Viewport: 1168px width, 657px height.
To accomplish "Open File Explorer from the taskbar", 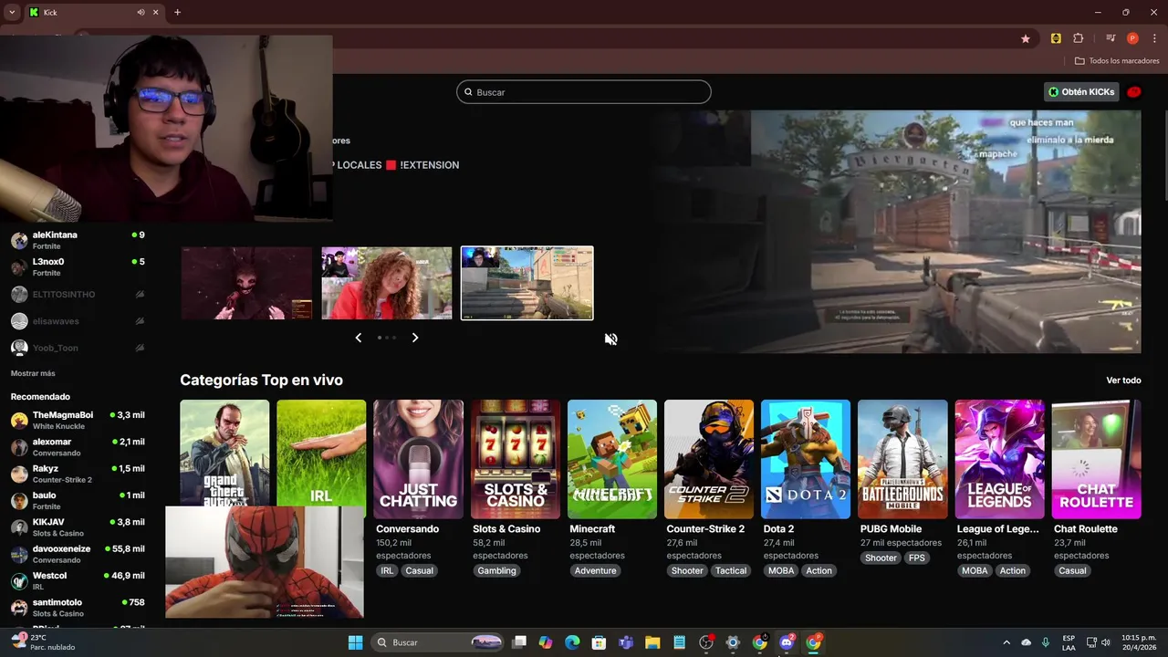I will coord(652,642).
